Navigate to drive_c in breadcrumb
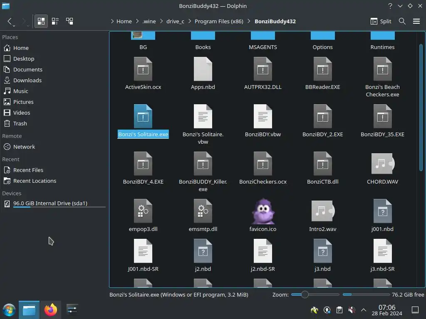 [x=175, y=21]
